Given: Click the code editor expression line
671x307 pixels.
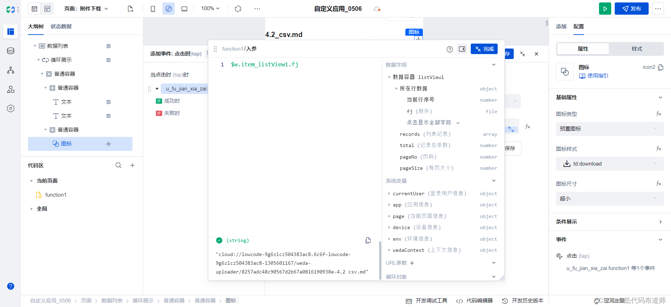Looking at the screenshot, I should pos(265,64).
